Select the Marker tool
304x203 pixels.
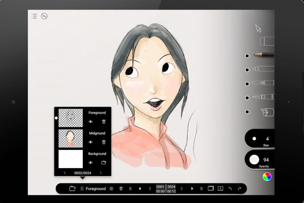[264, 69]
